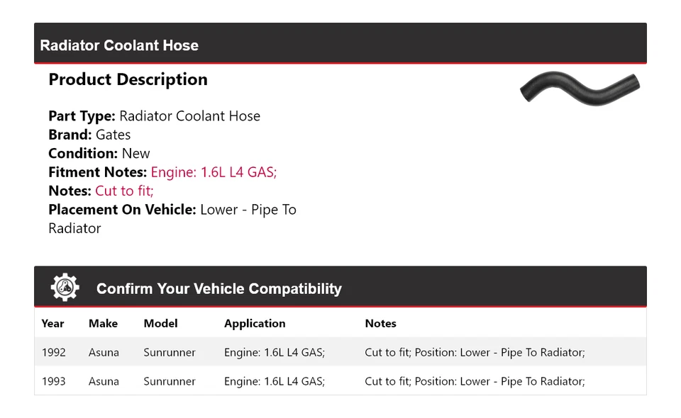Screen dimensions: 681x418
Task: Click the Brand: Gates line
Action: 89,135
